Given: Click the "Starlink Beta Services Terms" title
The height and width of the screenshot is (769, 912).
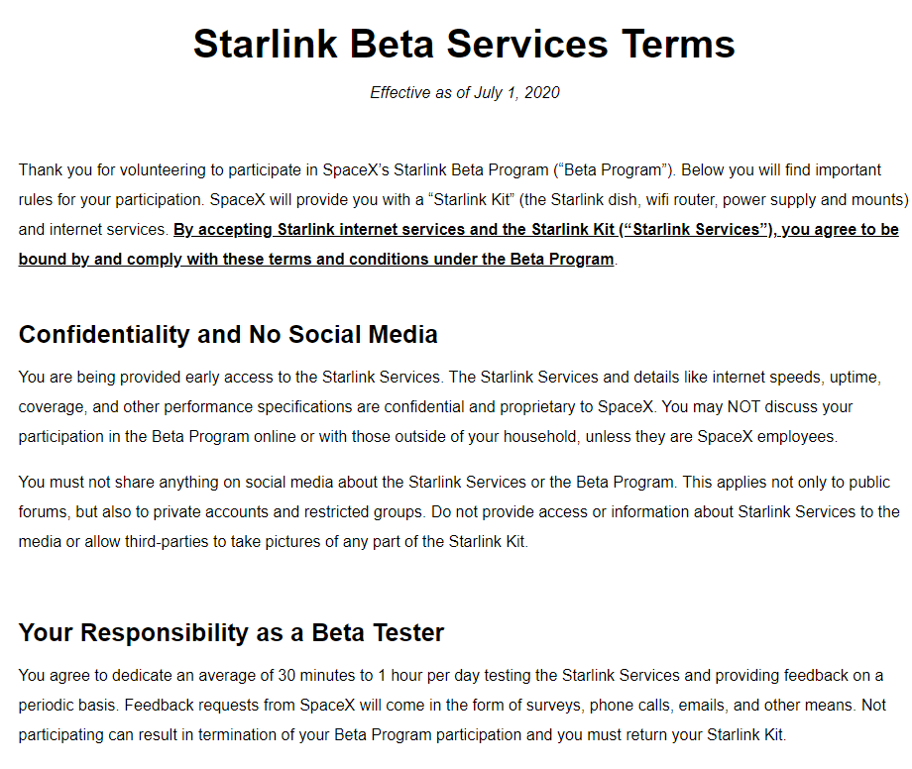Looking at the screenshot, I should click(x=464, y=45).
